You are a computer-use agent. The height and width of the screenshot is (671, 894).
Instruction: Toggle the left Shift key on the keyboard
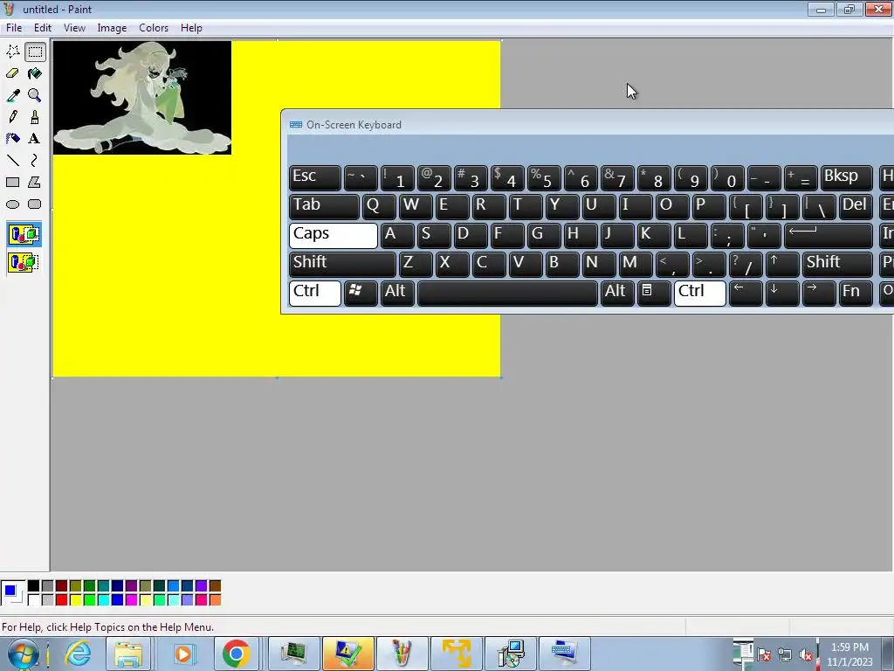(x=342, y=264)
